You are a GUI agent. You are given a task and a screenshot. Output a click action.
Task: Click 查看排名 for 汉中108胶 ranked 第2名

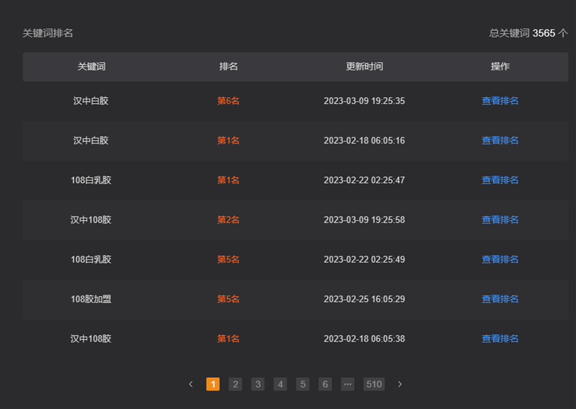(500, 220)
